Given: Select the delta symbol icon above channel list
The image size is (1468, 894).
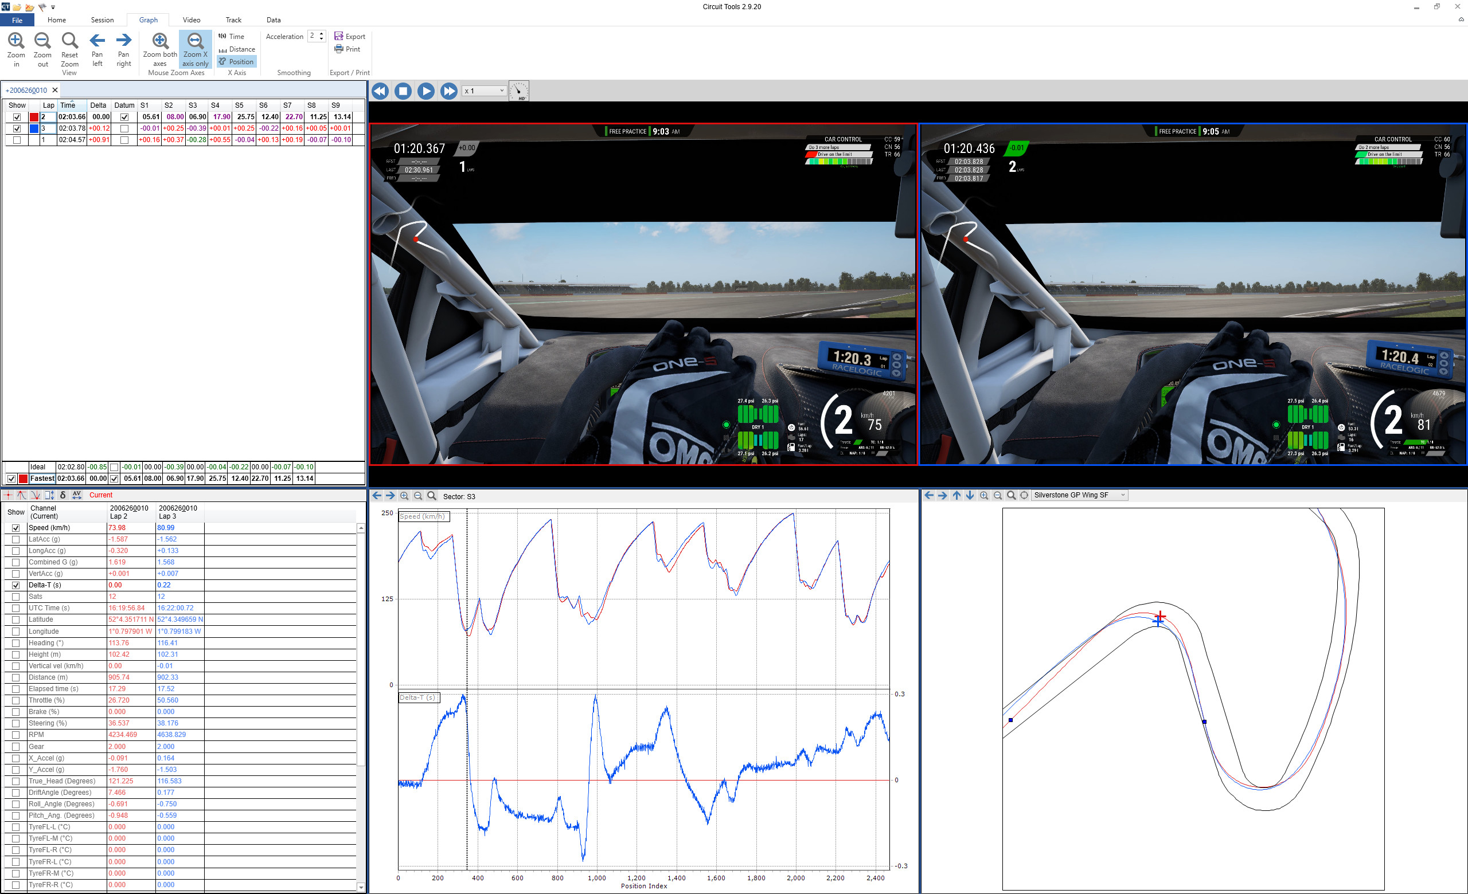Looking at the screenshot, I should pyautogui.click(x=63, y=495).
